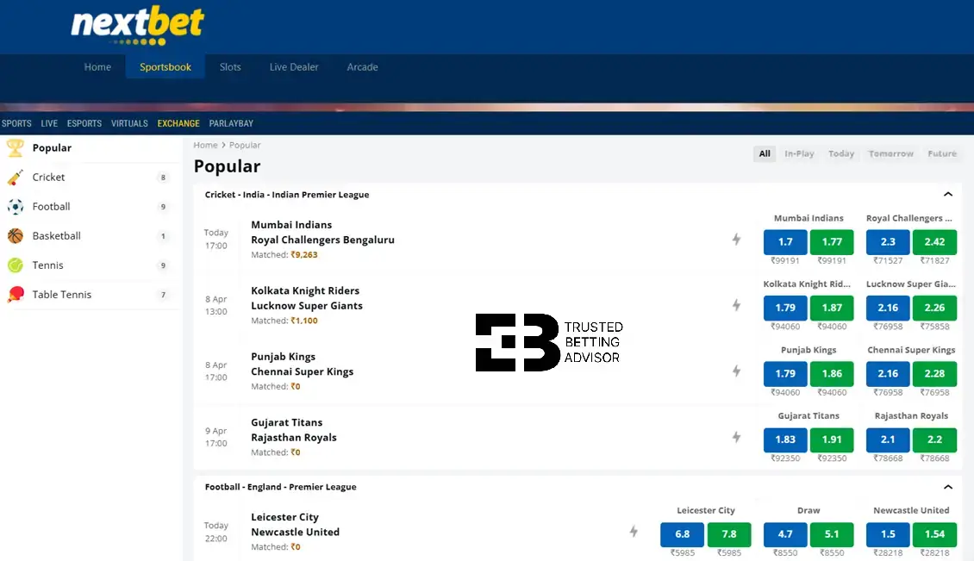Screen dimensions: 974x561
Task: Filter events by Today
Action: 841,153
